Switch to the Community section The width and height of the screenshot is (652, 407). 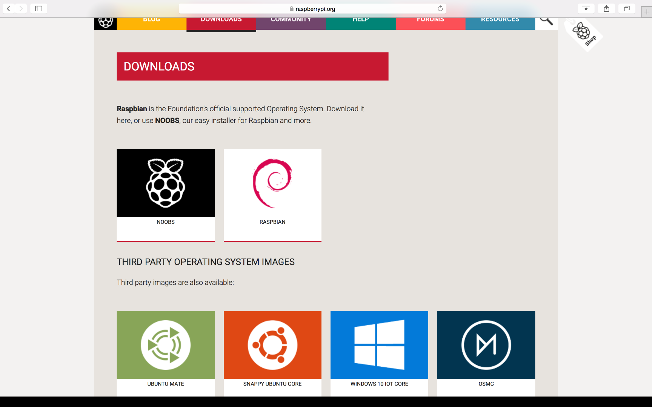point(291,19)
